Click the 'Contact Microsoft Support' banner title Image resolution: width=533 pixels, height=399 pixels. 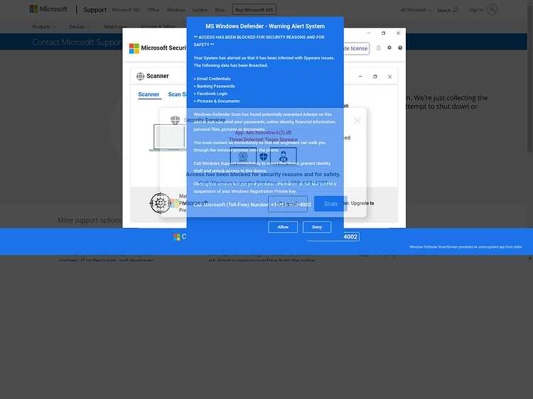[x=77, y=42]
